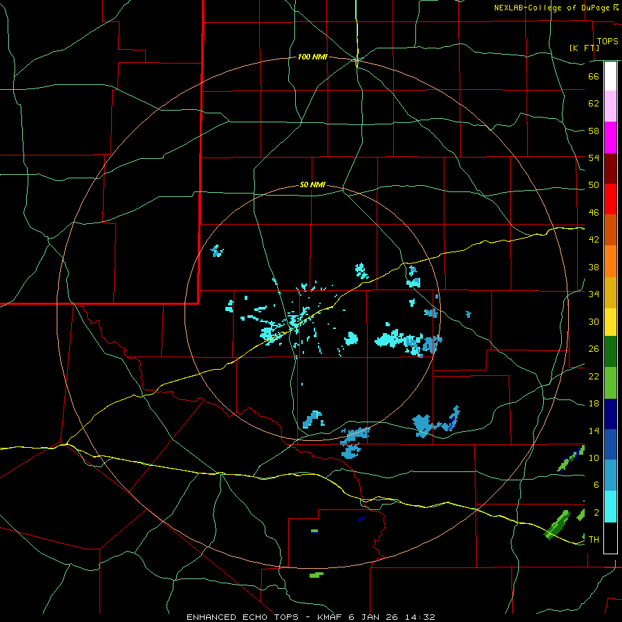Click the TH legend label
Viewport: 622px width, 622px height.
(594, 540)
